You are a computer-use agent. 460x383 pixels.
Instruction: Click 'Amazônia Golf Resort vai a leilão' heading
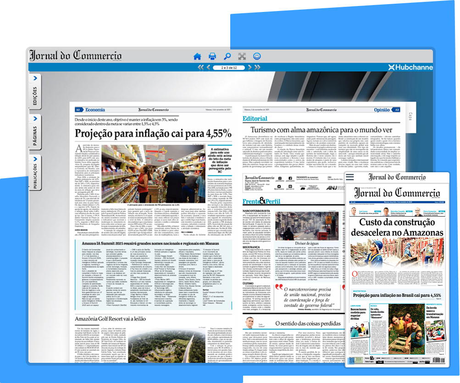111,319
